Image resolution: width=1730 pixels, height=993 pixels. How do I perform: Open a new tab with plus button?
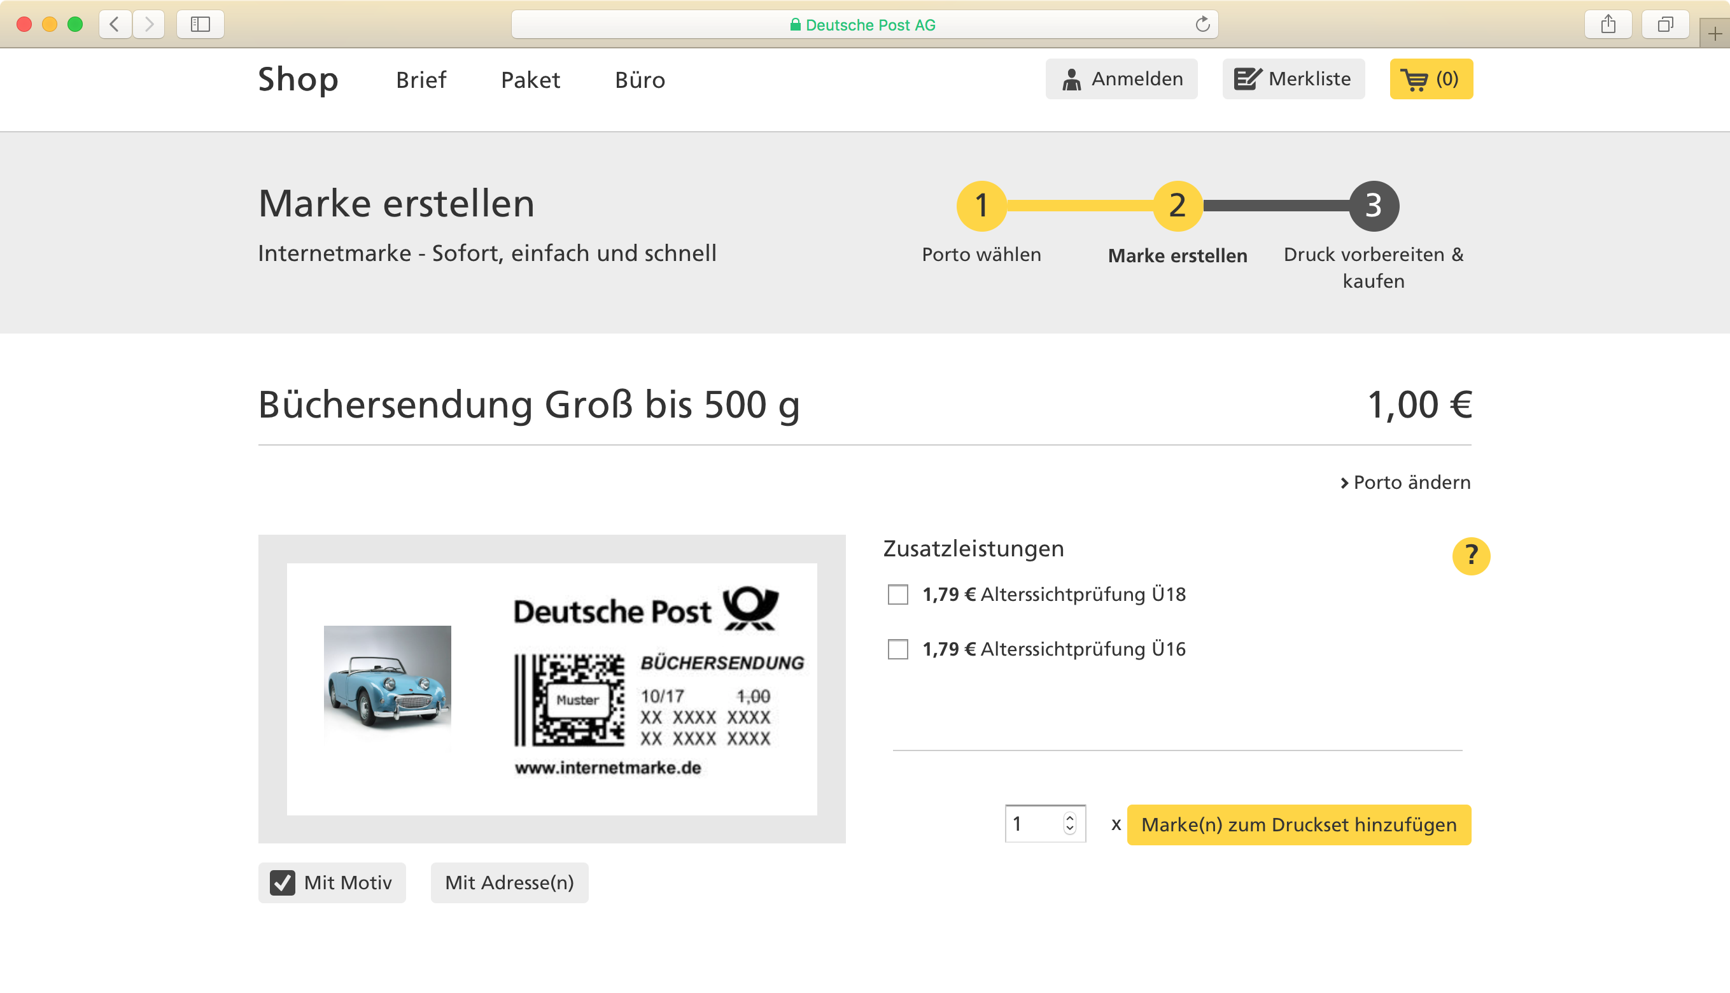tap(1715, 33)
